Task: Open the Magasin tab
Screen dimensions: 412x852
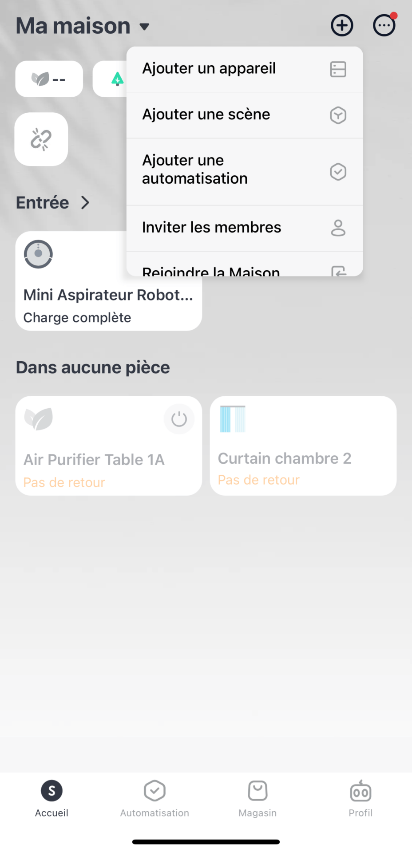Action: 257,799
